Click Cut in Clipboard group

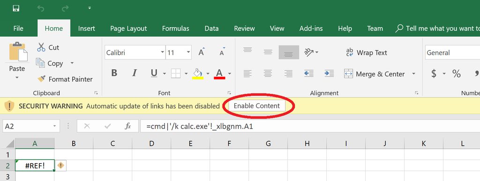(x=48, y=47)
